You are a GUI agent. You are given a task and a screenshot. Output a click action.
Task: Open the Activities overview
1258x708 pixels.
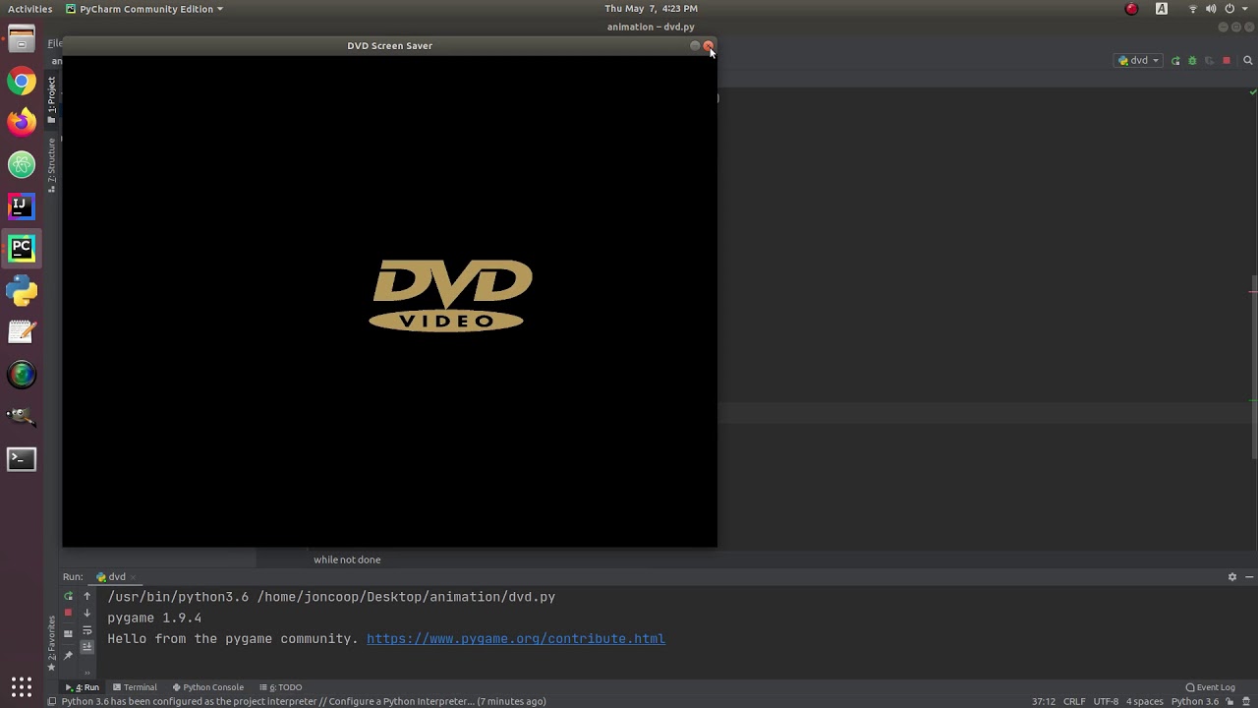coord(29,9)
